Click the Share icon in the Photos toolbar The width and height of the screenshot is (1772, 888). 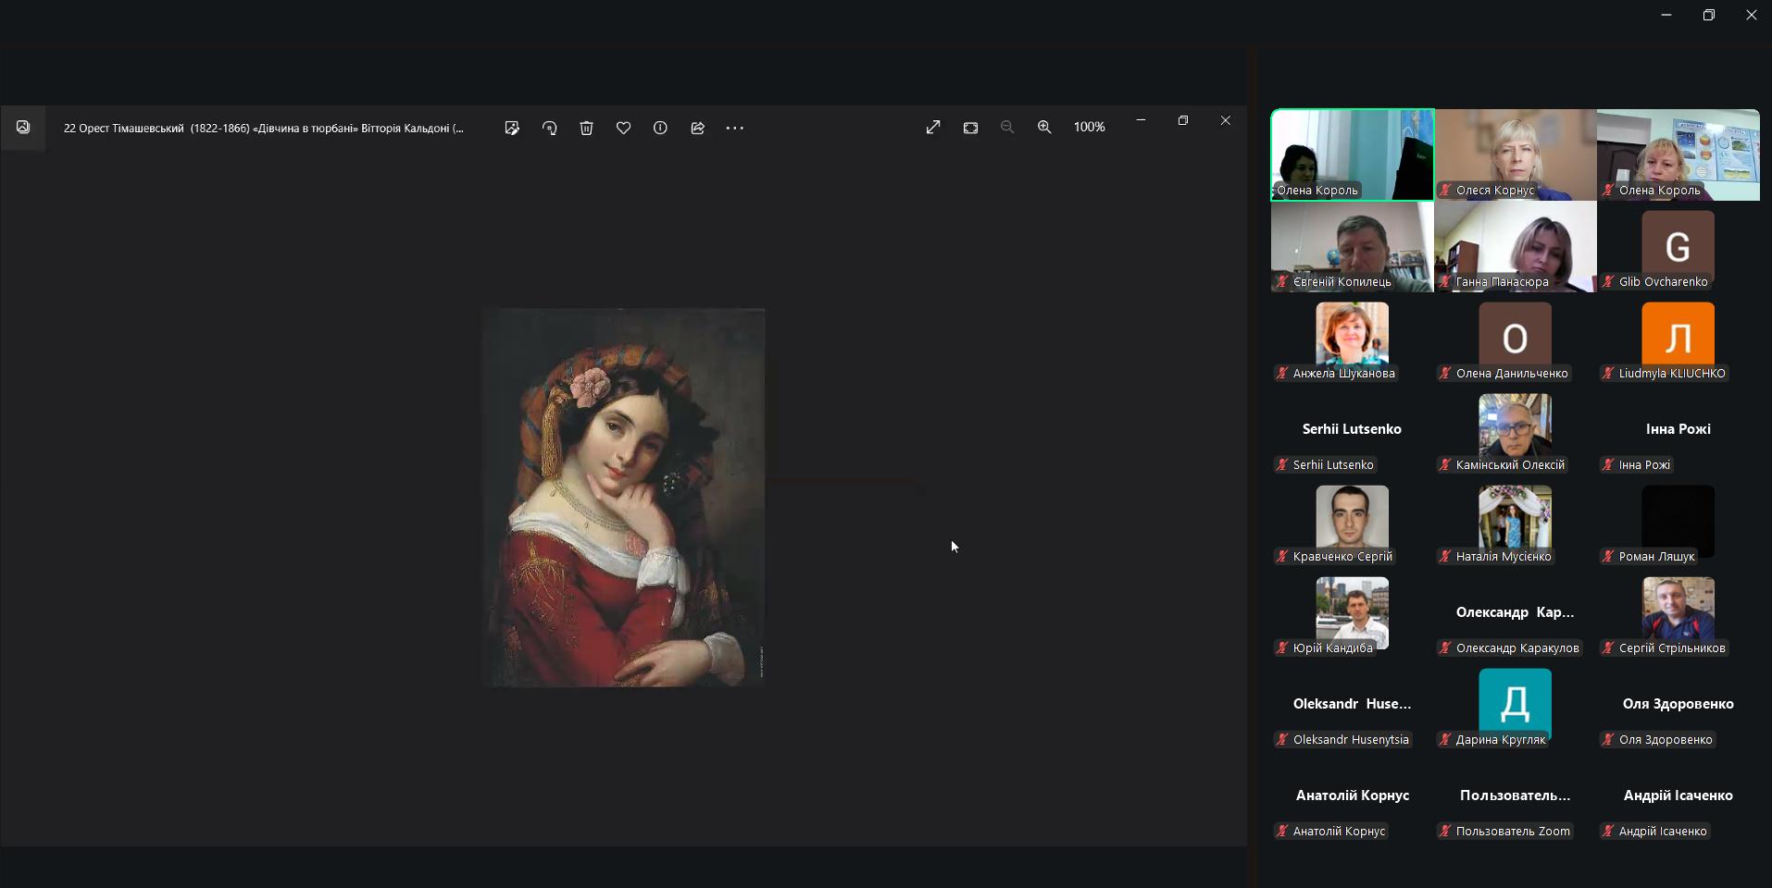coord(698,128)
